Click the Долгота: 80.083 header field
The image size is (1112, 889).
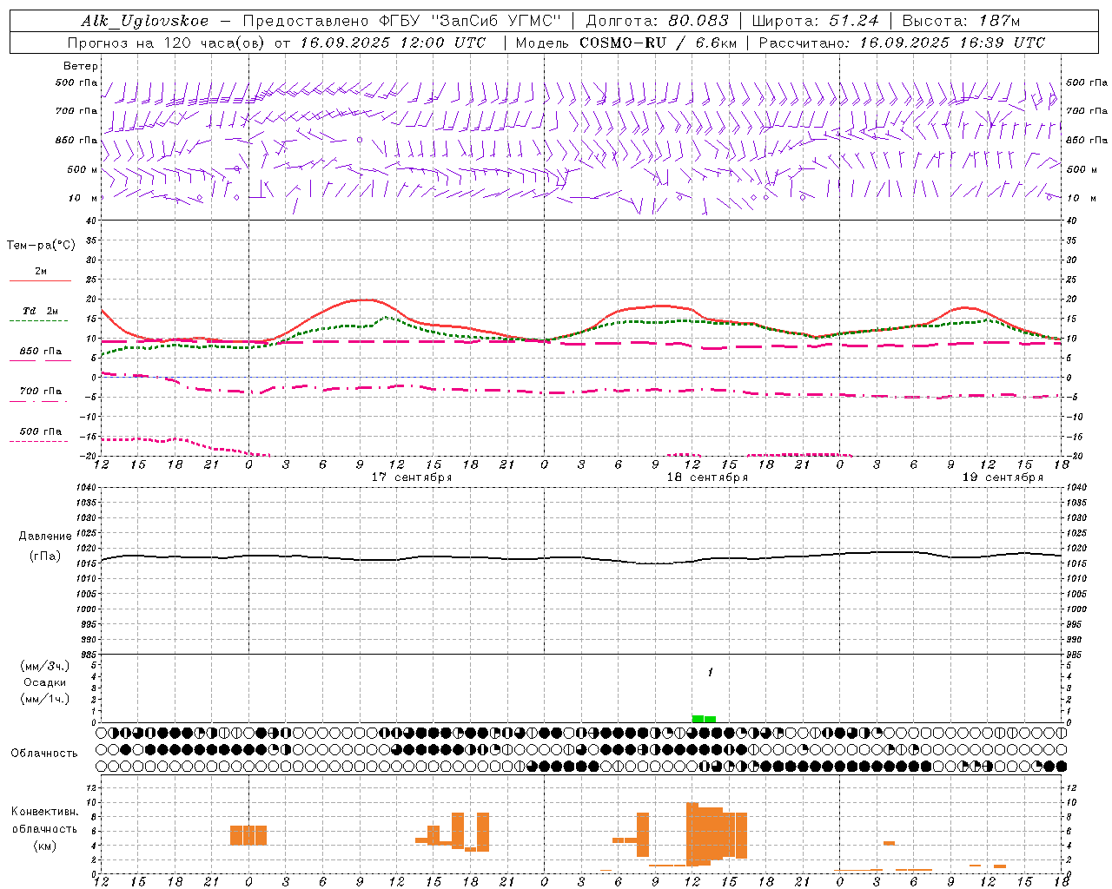click(x=658, y=21)
